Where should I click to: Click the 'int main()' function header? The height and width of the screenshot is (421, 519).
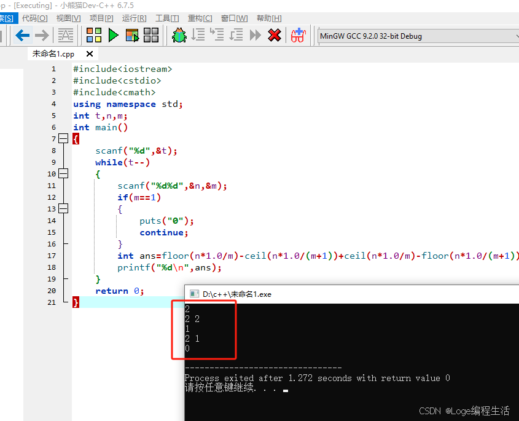coord(100,127)
